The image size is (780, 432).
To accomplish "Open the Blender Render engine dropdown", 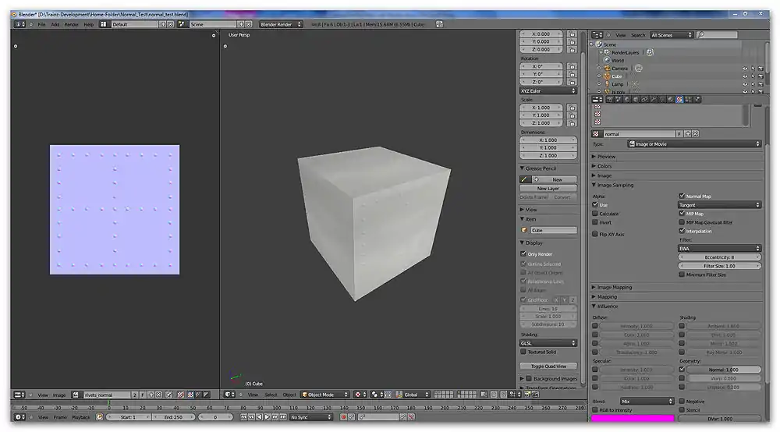I will 281,24.
